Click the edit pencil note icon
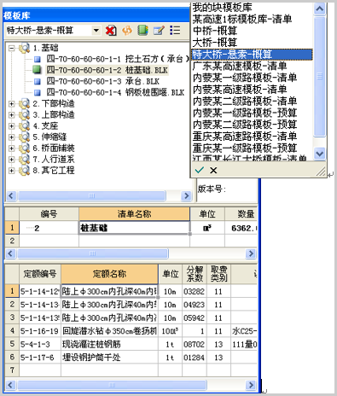337x396 pixels. point(159,31)
